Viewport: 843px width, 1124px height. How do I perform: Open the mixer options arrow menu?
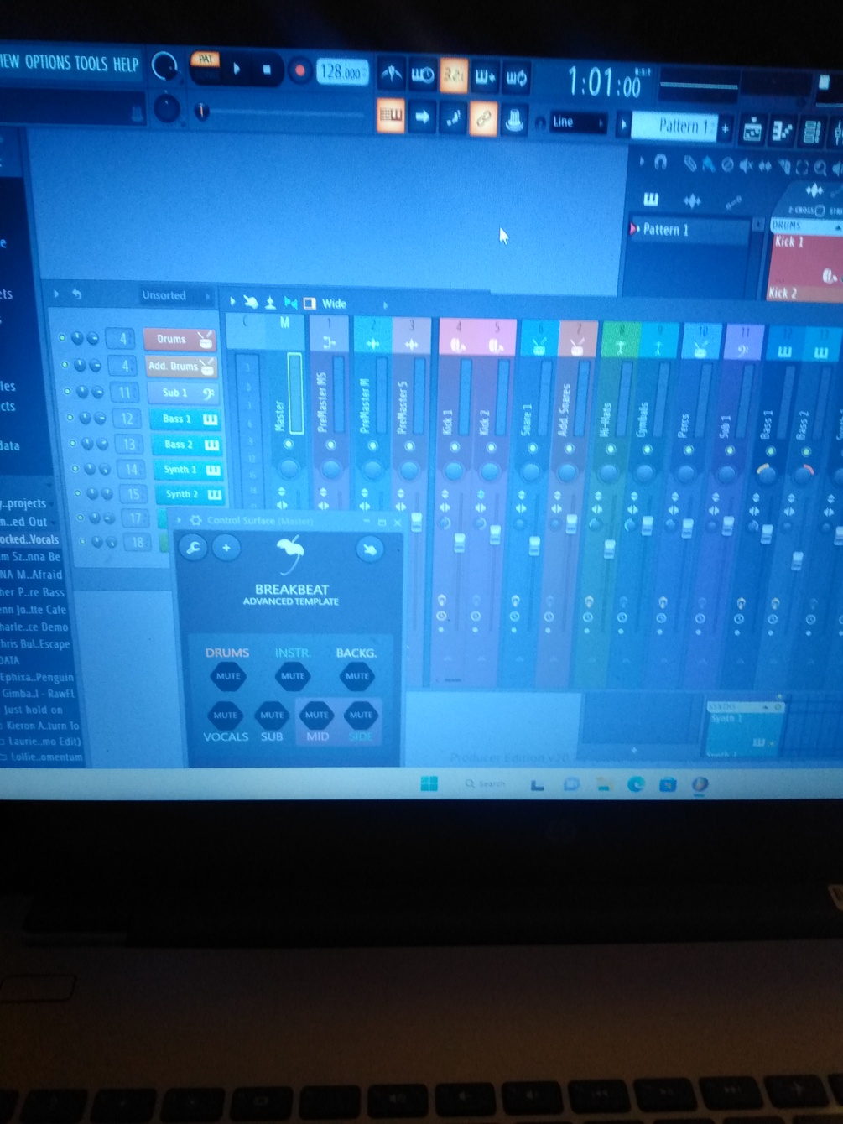(232, 301)
